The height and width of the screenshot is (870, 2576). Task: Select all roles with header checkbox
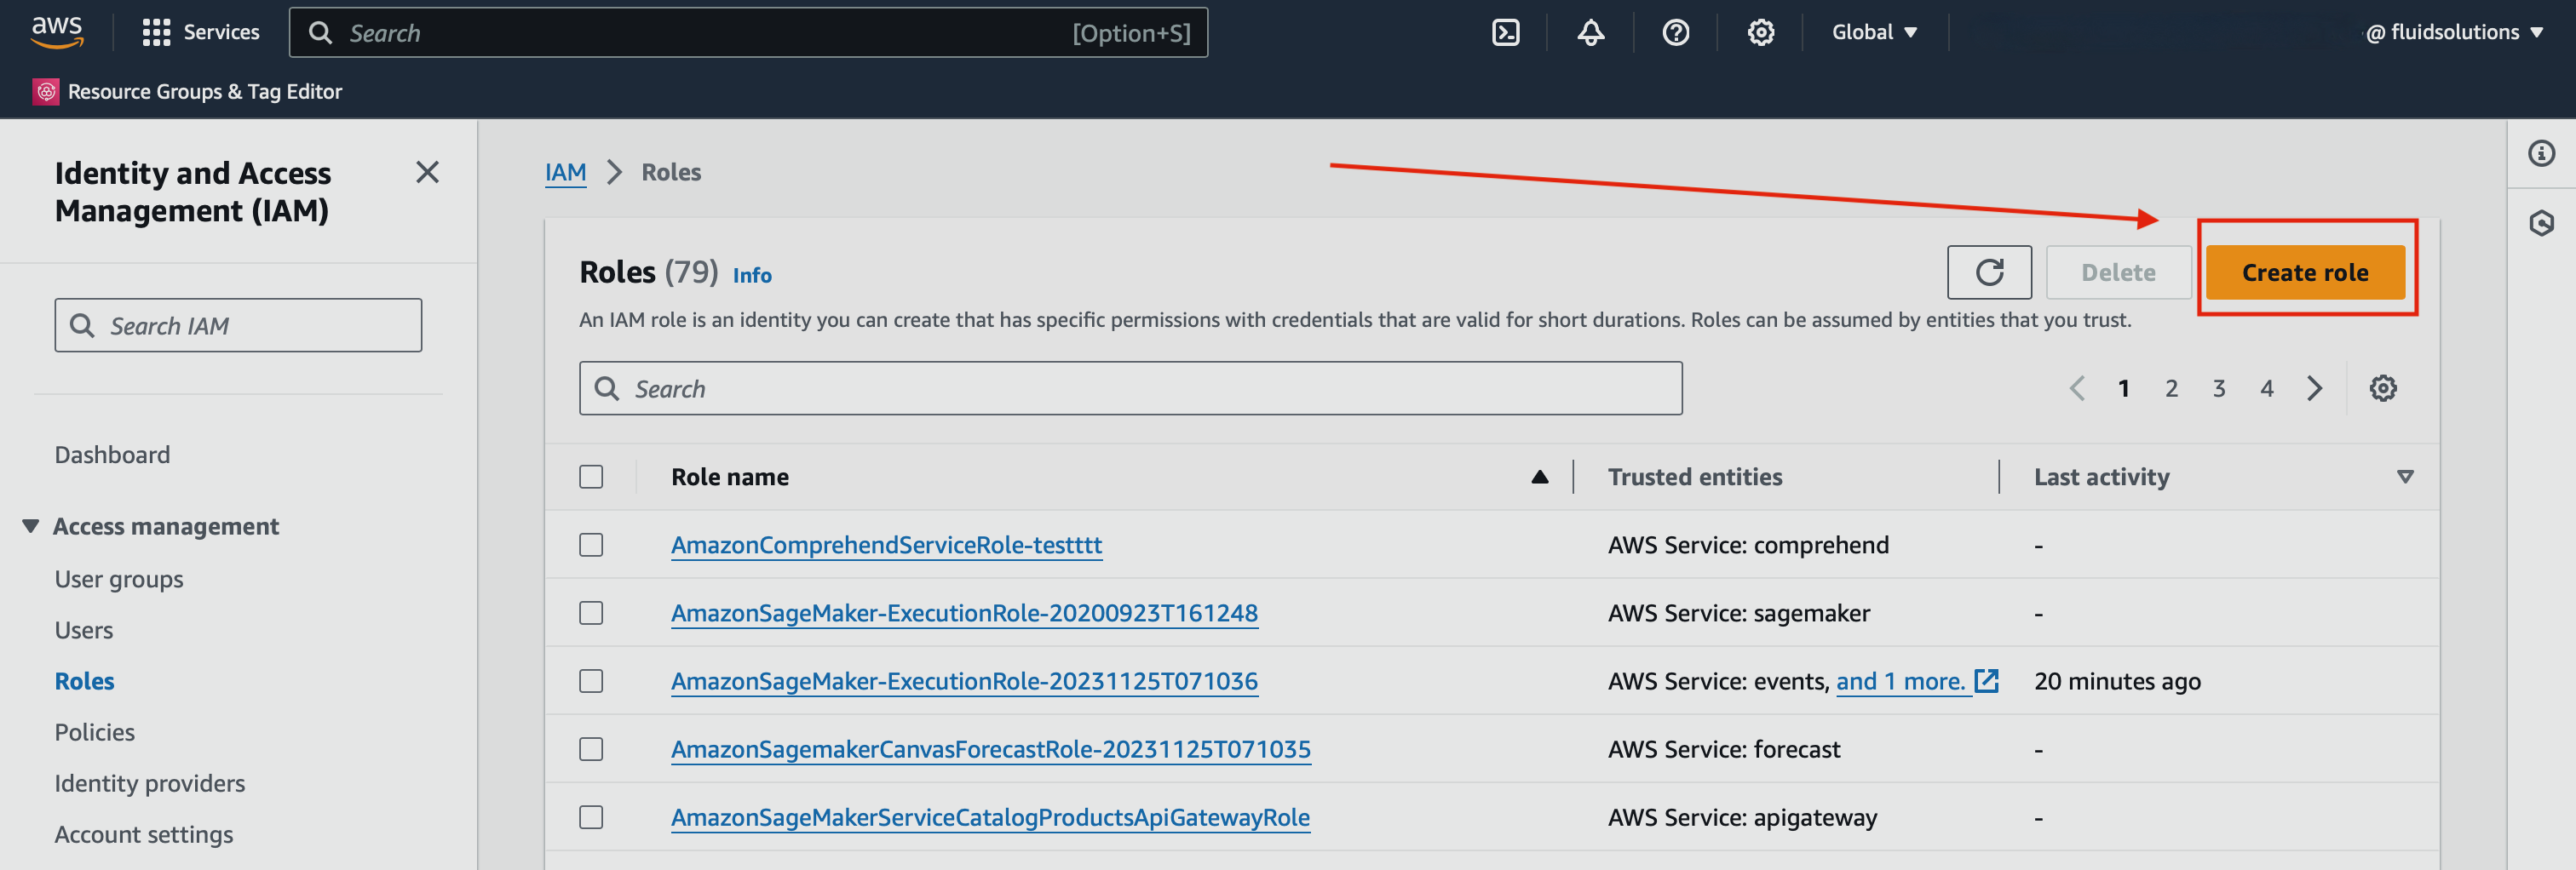tap(591, 477)
